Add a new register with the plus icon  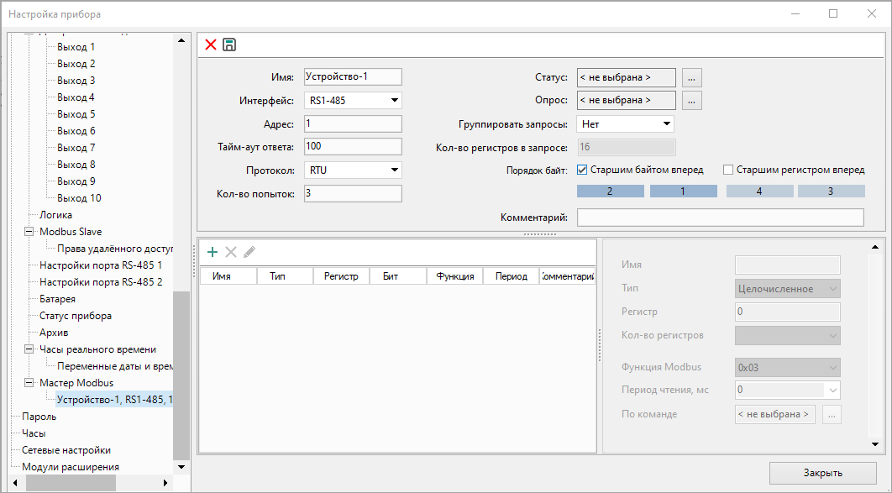(x=213, y=252)
